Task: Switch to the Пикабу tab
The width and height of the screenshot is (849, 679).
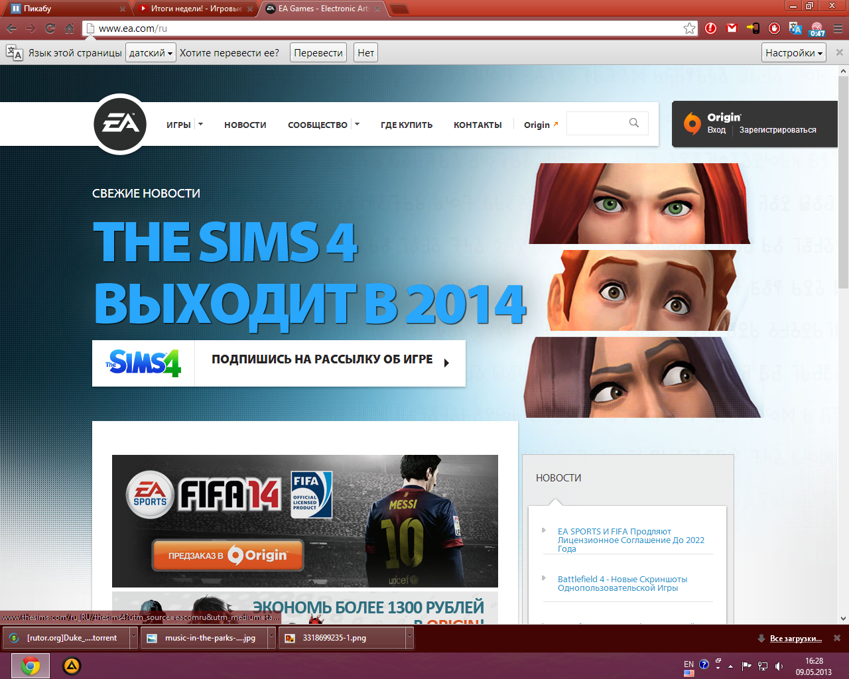Action: pos(66,9)
